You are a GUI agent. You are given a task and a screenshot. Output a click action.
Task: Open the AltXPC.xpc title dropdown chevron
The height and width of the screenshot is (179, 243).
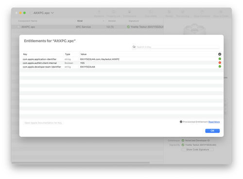coord(52,13)
